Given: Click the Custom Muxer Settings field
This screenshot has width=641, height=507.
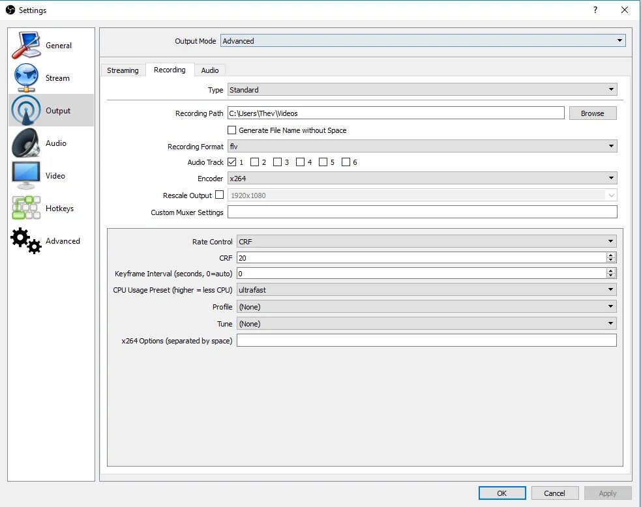Looking at the screenshot, I should point(423,212).
